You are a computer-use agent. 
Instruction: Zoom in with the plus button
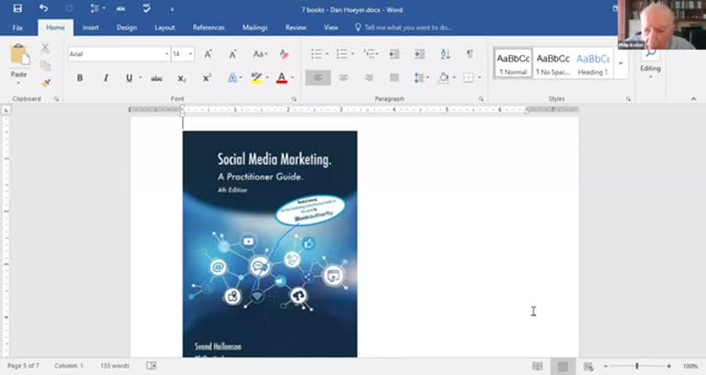click(x=669, y=366)
